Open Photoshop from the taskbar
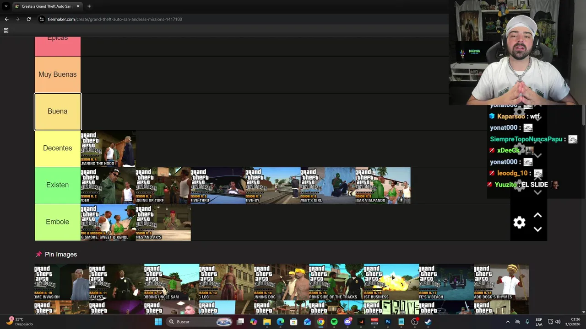Screen dimensions: 586x329 click(x=388, y=322)
